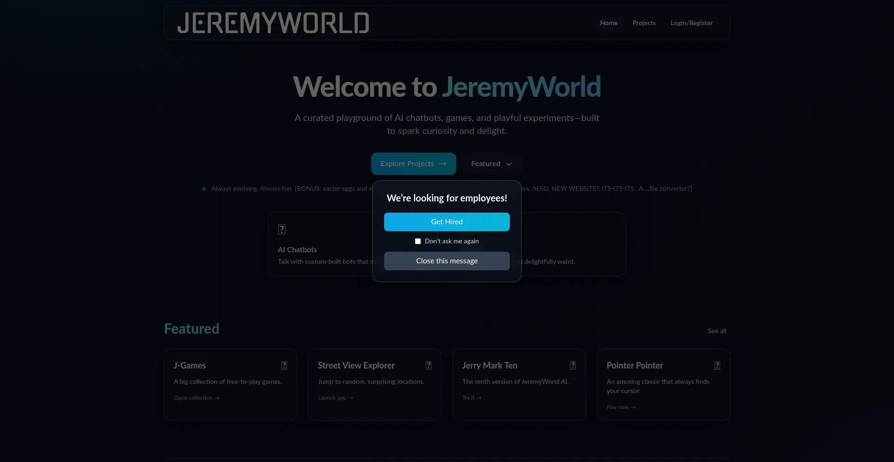Screen dimensions: 894x462
Task: Expand the Featured dropdown chevron
Action: [x=509, y=164]
